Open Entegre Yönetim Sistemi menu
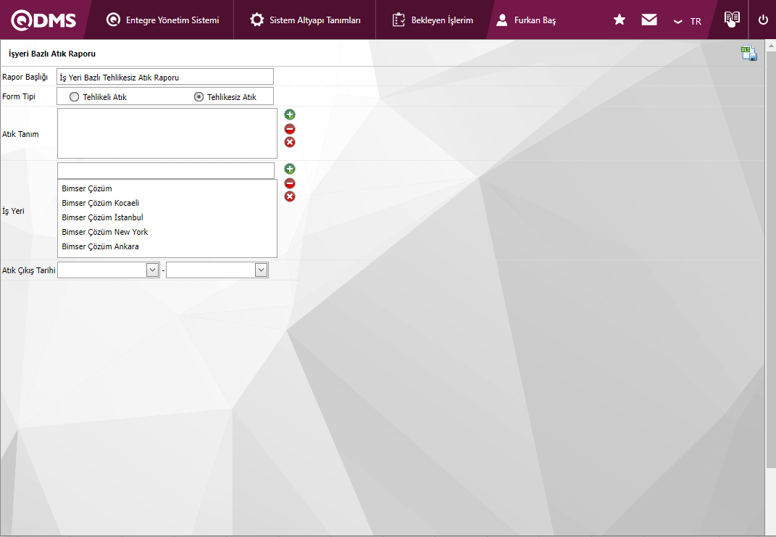Image resolution: width=776 pixels, height=537 pixels. pyautogui.click(x=162, y=20)
